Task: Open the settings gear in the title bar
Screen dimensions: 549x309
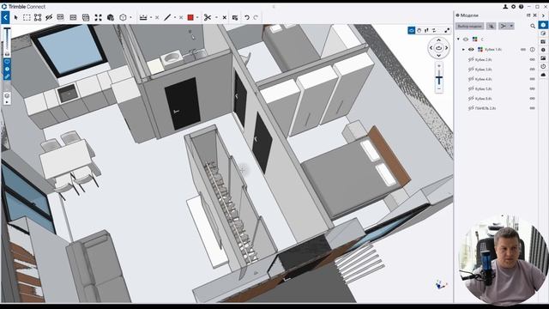Action: click(513, 7)
